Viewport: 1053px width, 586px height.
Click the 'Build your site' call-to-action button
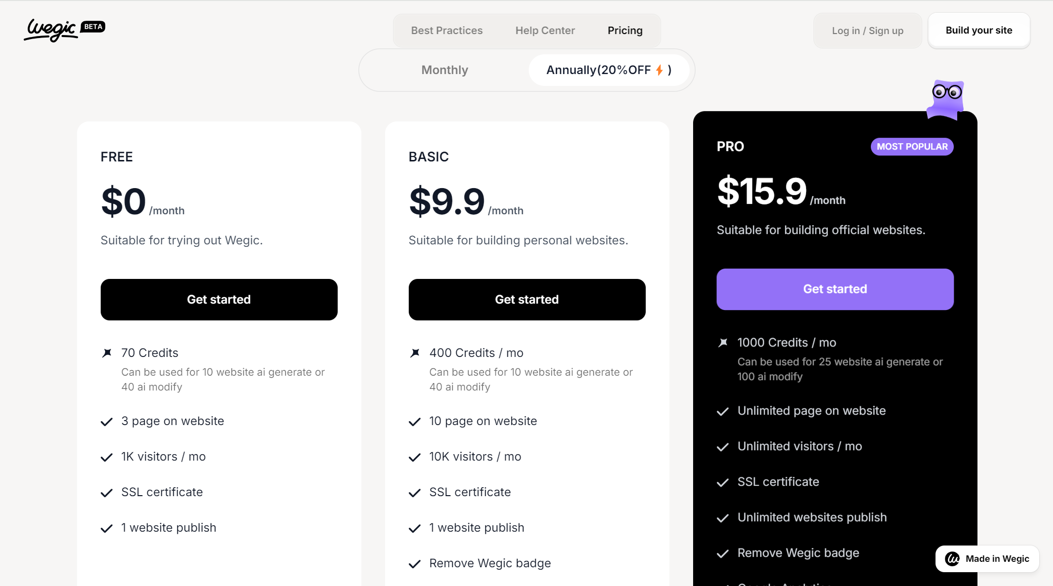(979, 30)
